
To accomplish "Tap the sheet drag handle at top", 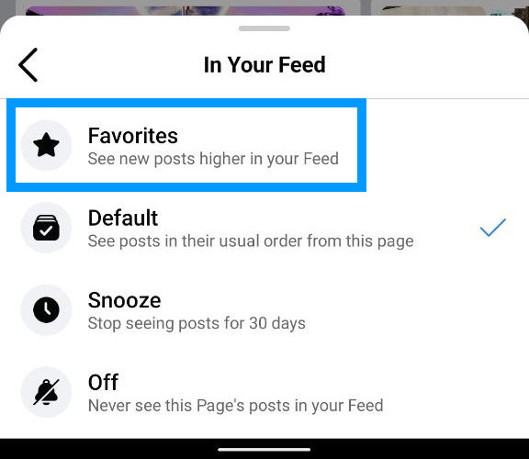I will (264, 28).
